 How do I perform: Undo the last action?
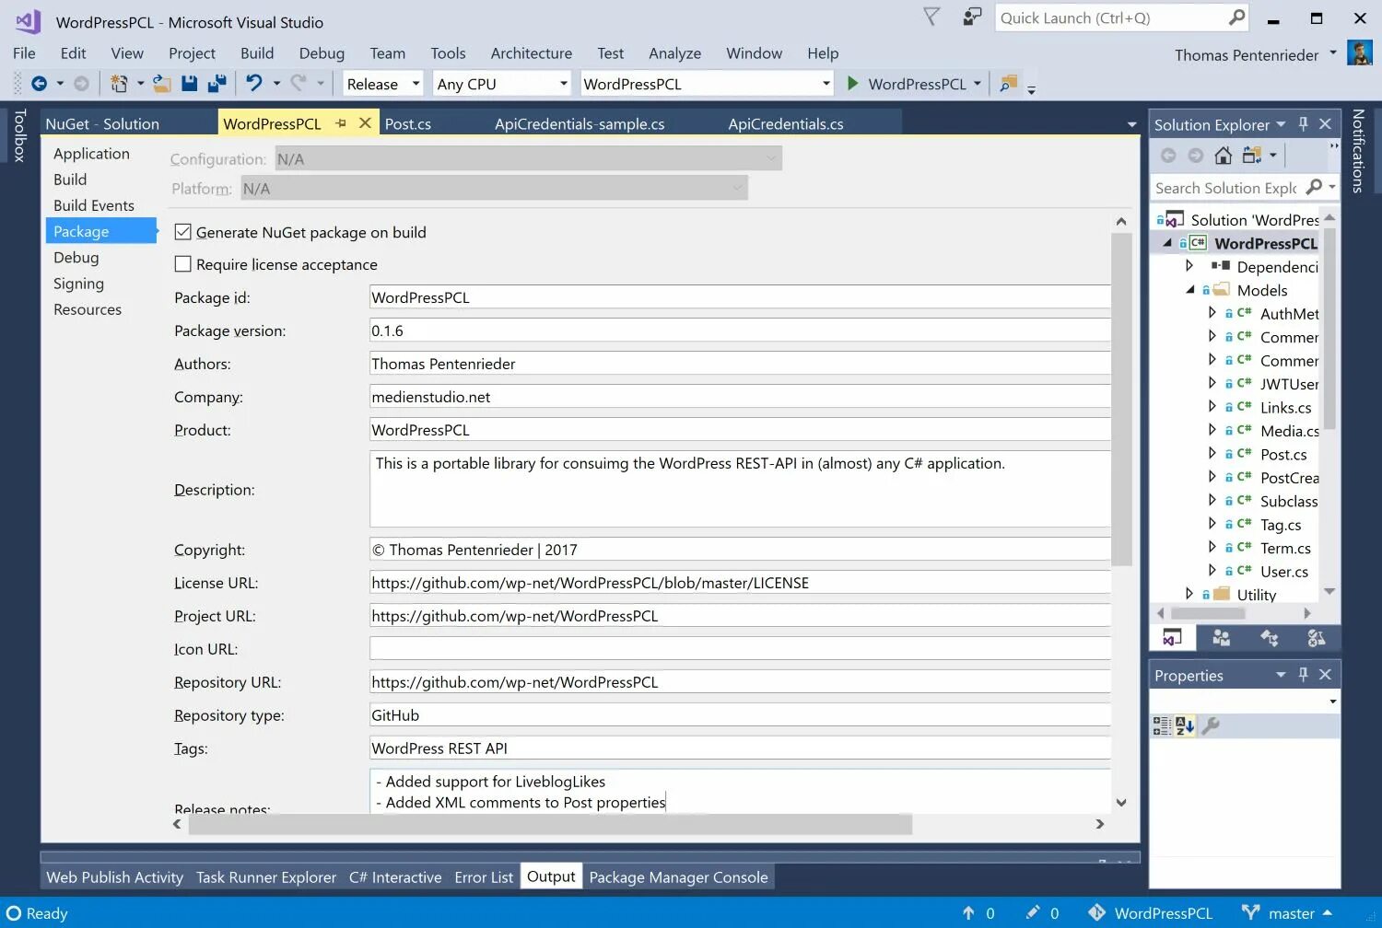[254, 84]
